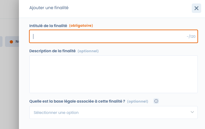Image resolution: width=205 pixels, height=129 pixels.
Task: Click the "Quelle est la base légale" question label
Action: [77, 101]
